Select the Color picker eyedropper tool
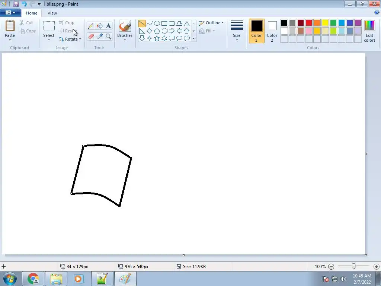The height and width of the screenshot is (286, 381). pos(100,36)
